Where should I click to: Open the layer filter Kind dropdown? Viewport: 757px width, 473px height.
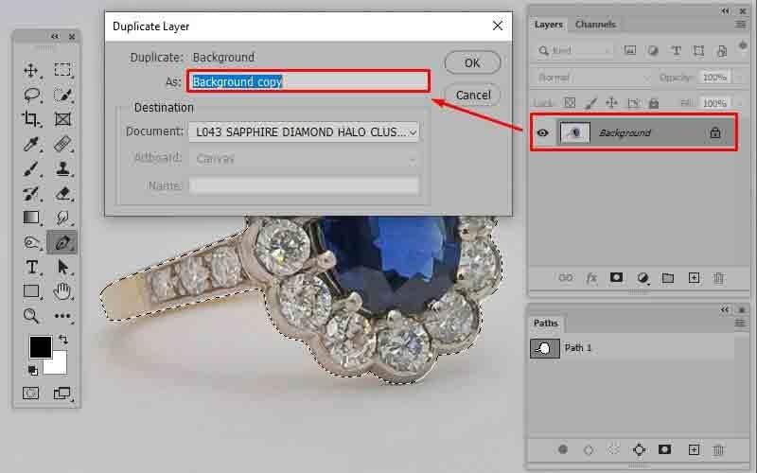click(x=574, y=50)
